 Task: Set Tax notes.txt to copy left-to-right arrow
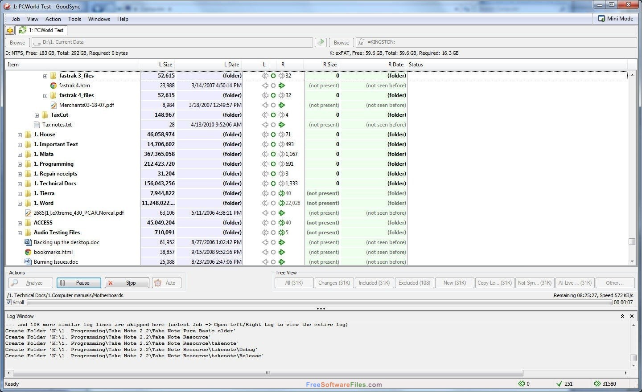pyautogui.click(x=282, y=125)
